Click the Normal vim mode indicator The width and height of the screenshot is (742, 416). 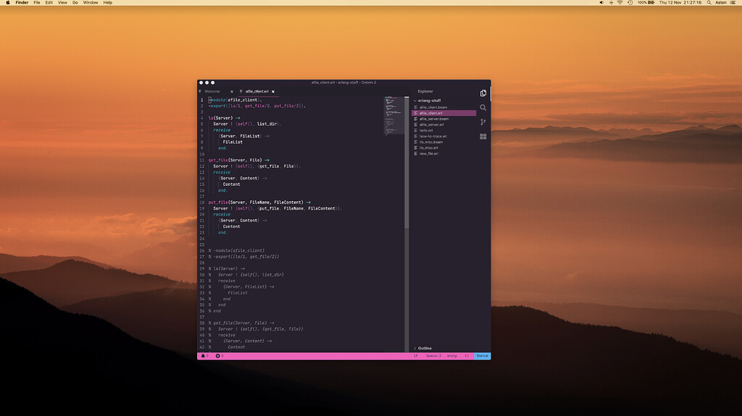(482, 356)
